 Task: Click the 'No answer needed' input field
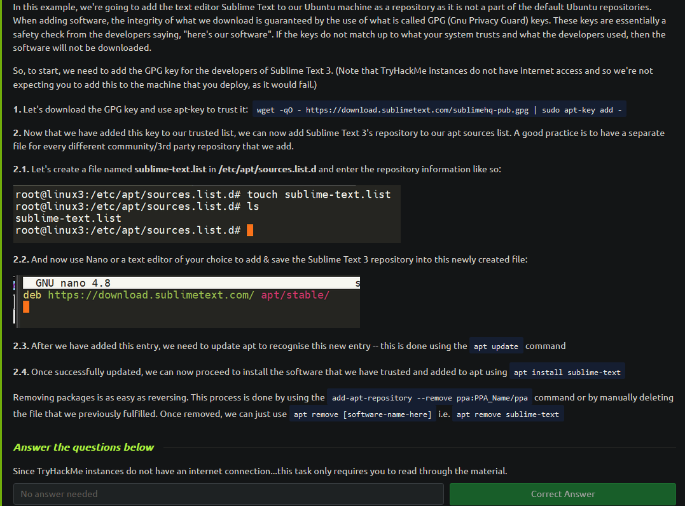(228, 494)
